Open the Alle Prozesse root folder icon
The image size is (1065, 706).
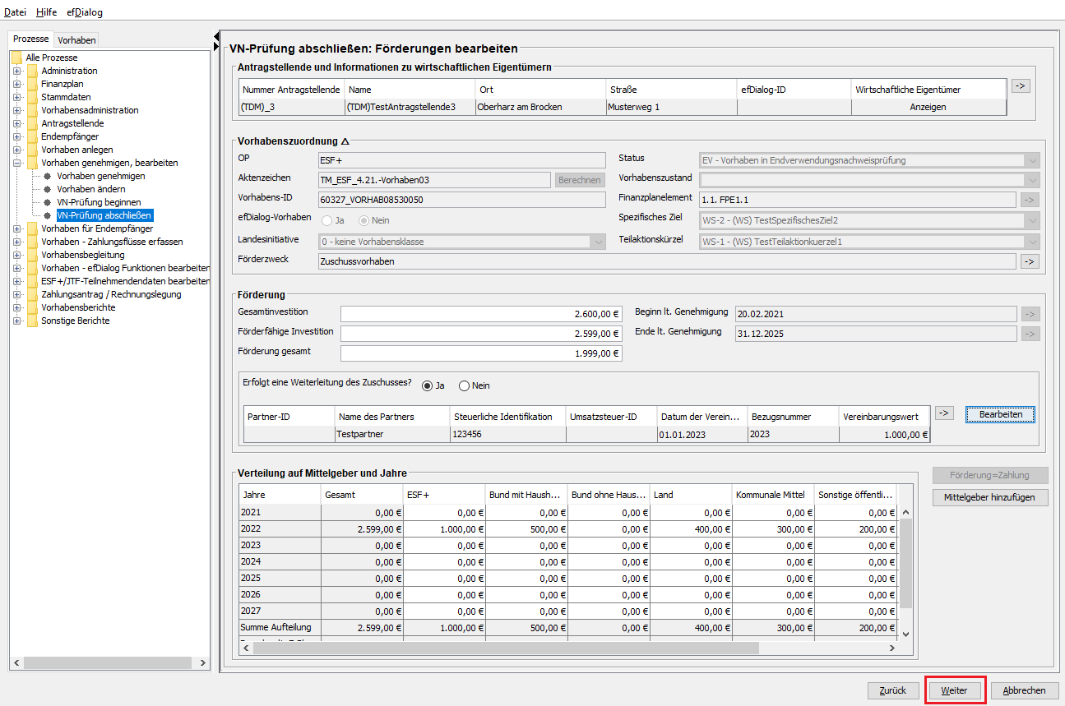coord(17,58)
